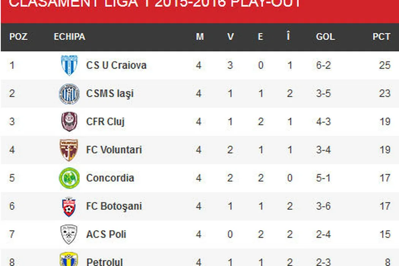Screen dimensions: 399x266
Task: Select the FC Voluntari team name
Action: (114, 150)
